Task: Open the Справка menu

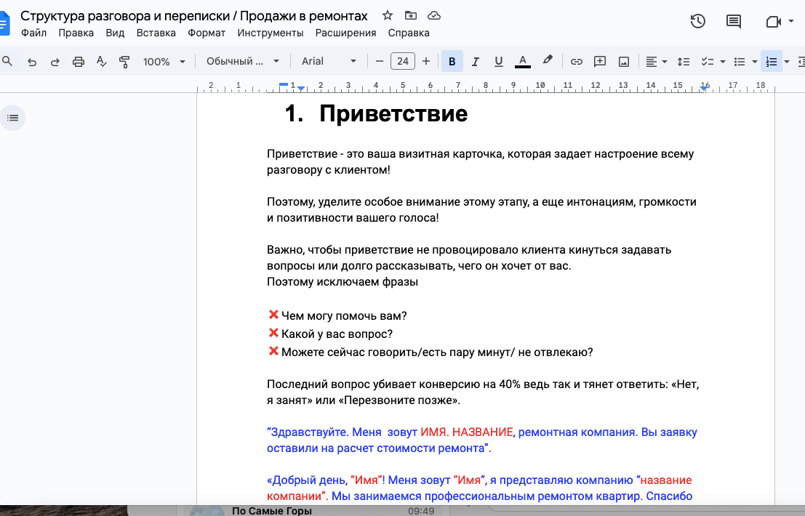Action: [x=409, y=33]
